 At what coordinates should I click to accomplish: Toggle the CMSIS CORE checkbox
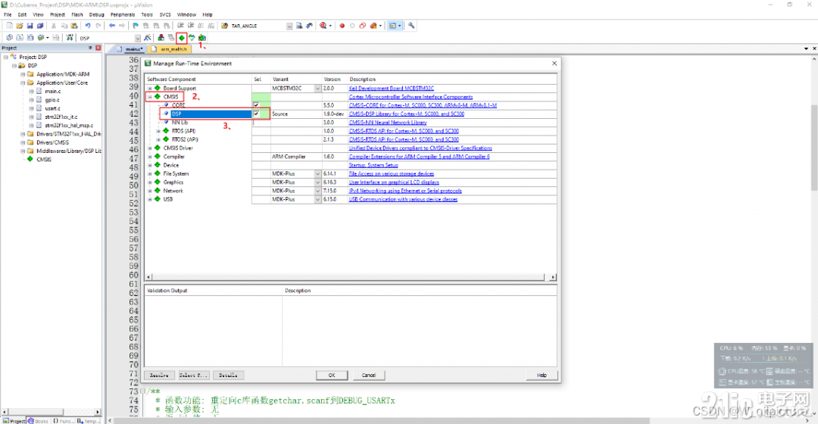(x=256, y=104)
